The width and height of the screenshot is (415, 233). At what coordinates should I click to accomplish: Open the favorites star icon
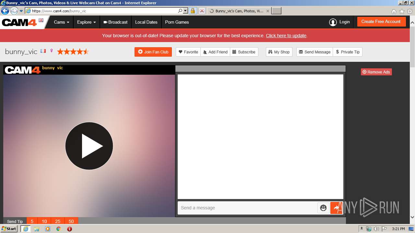tap(402, 11)
